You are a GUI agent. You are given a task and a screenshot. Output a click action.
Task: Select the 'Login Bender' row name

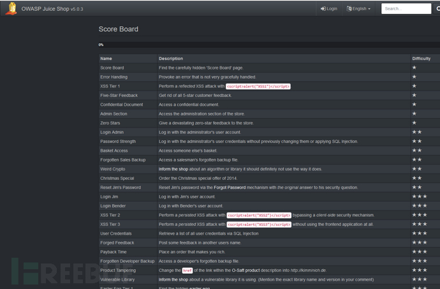(x=113, y=206)
